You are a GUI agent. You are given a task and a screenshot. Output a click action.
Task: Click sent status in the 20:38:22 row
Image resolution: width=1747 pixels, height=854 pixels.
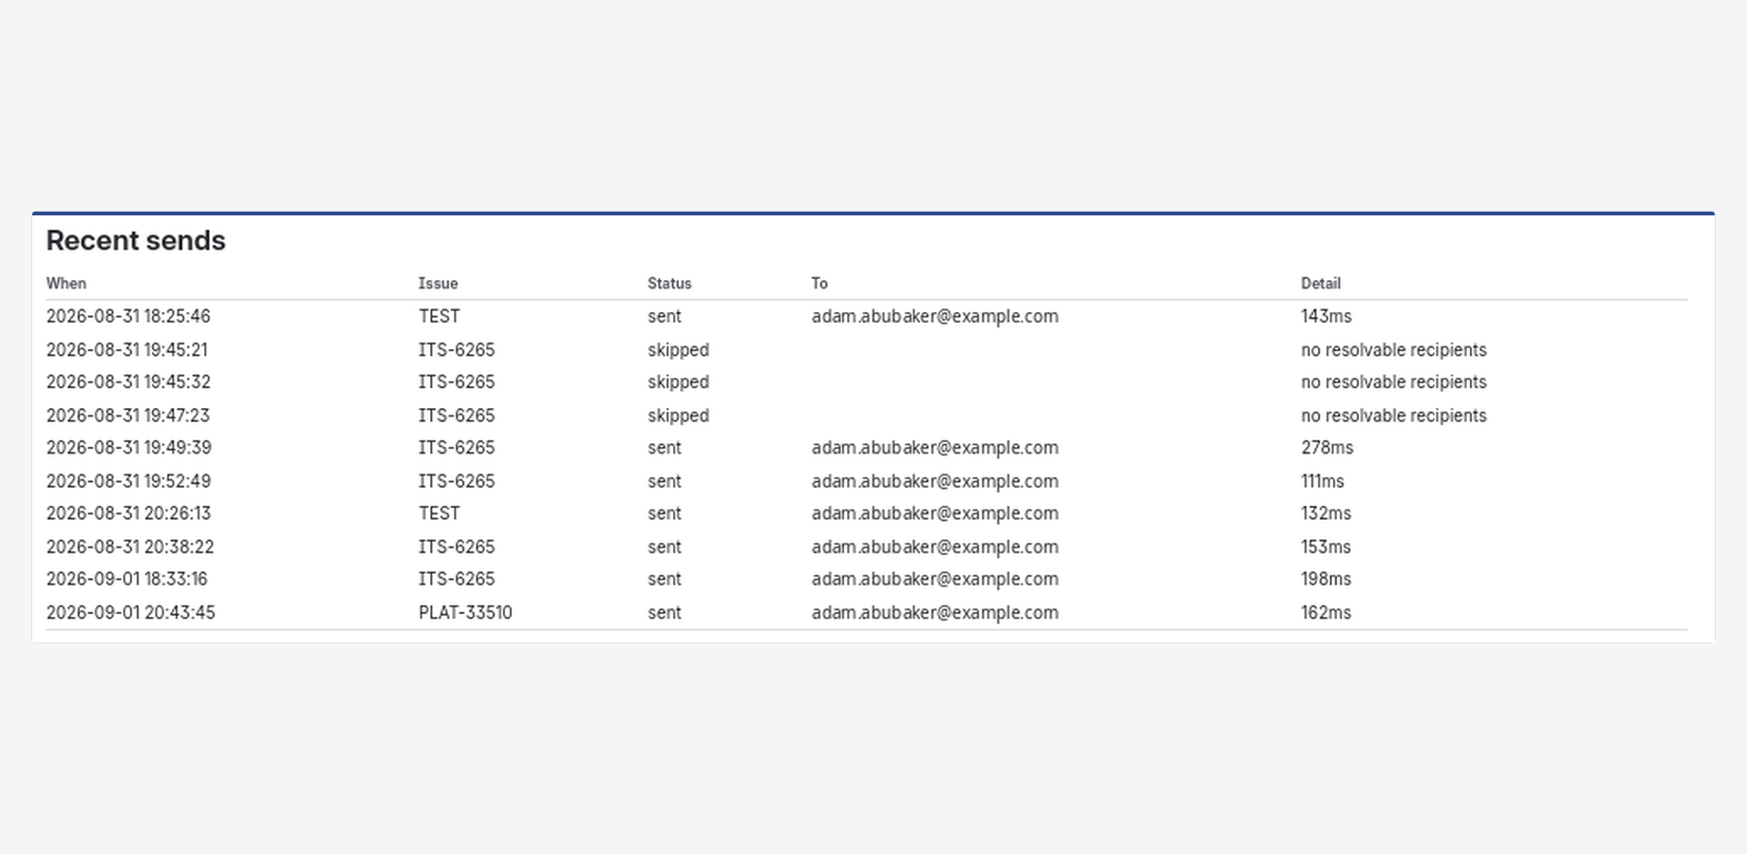(x=665, y=548)
